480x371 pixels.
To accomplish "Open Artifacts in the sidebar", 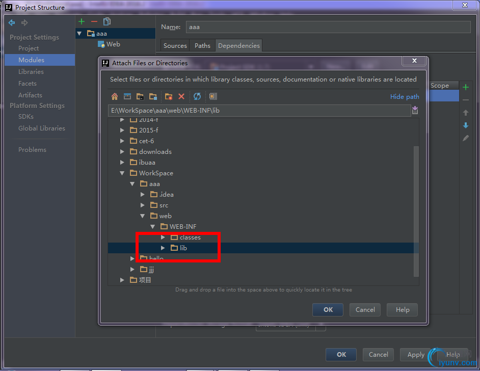I will pyautogui.click(x=30, y=95).
